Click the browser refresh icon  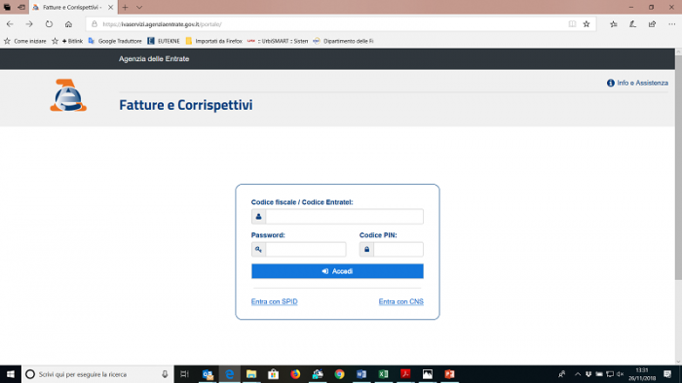49,24
